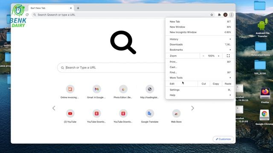Click the Copy button in Edit row
273x153 pixels.
[x=216, y=84]
